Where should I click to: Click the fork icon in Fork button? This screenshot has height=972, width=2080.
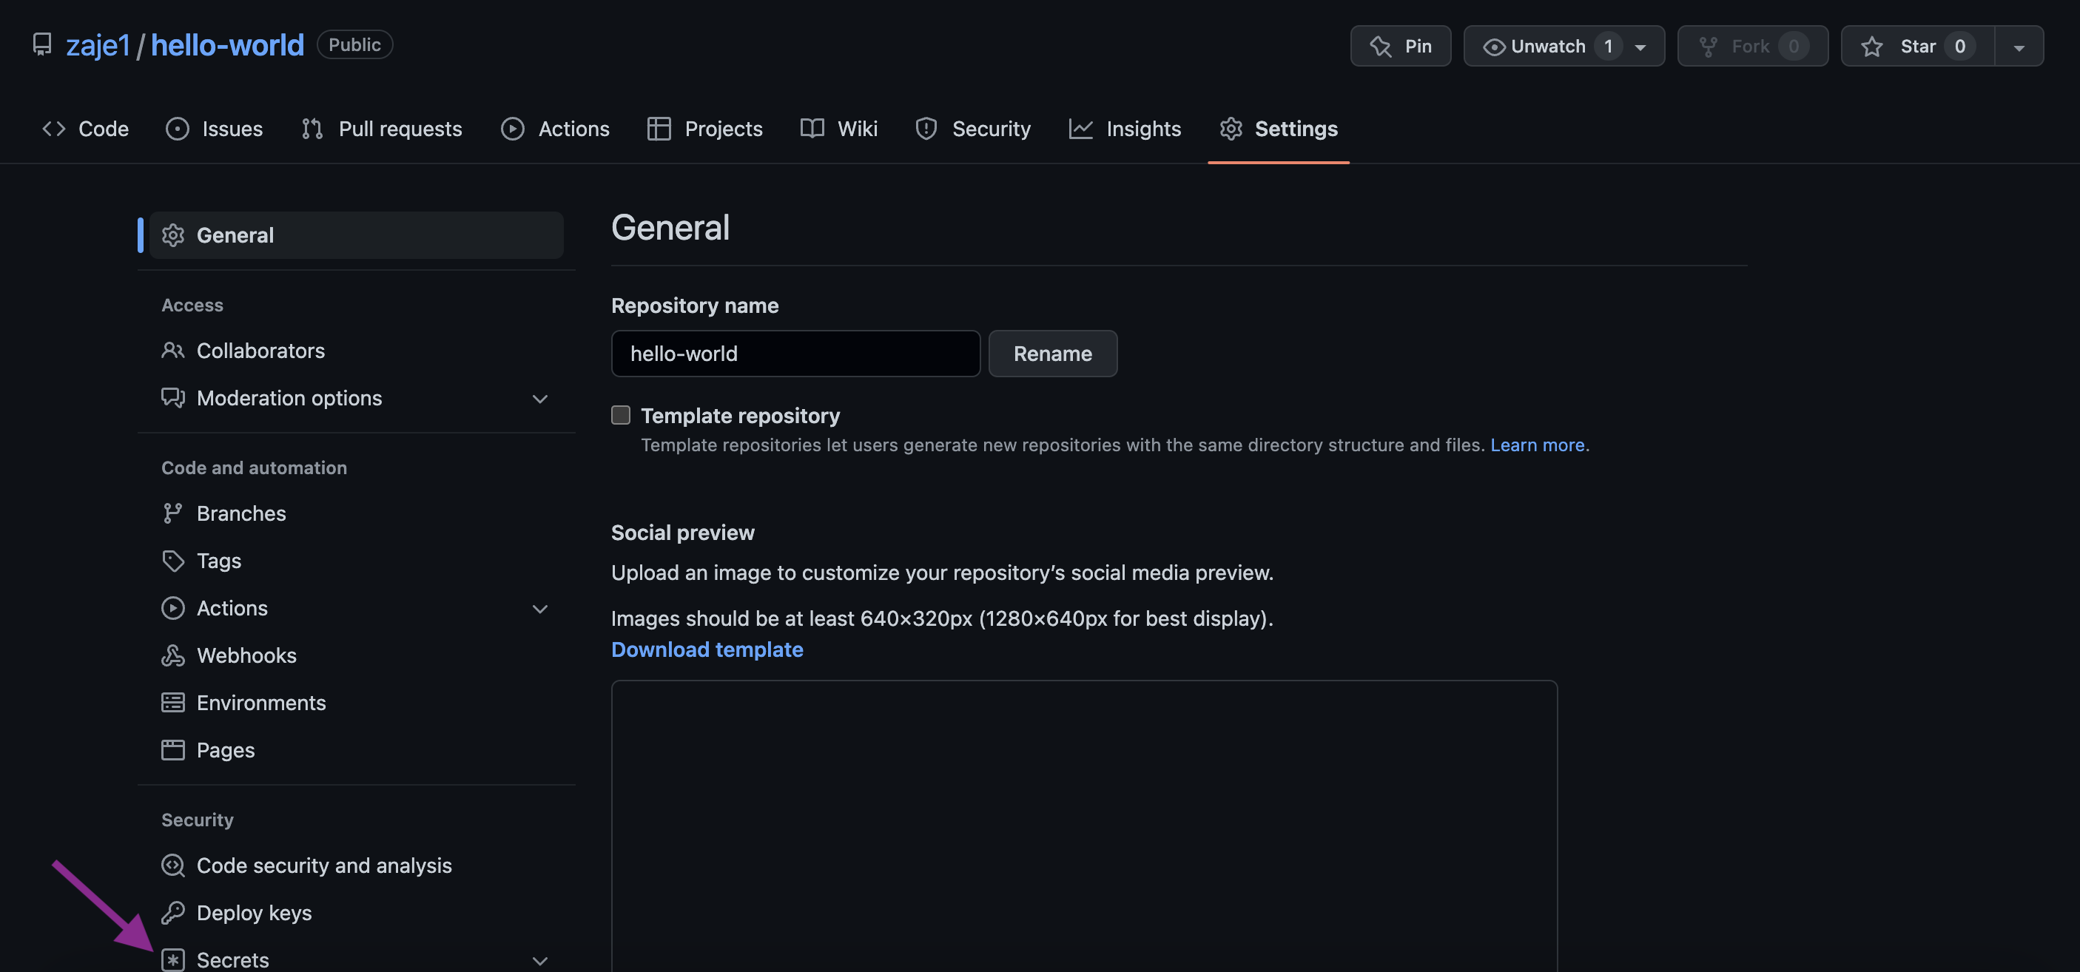(1708, 46)
